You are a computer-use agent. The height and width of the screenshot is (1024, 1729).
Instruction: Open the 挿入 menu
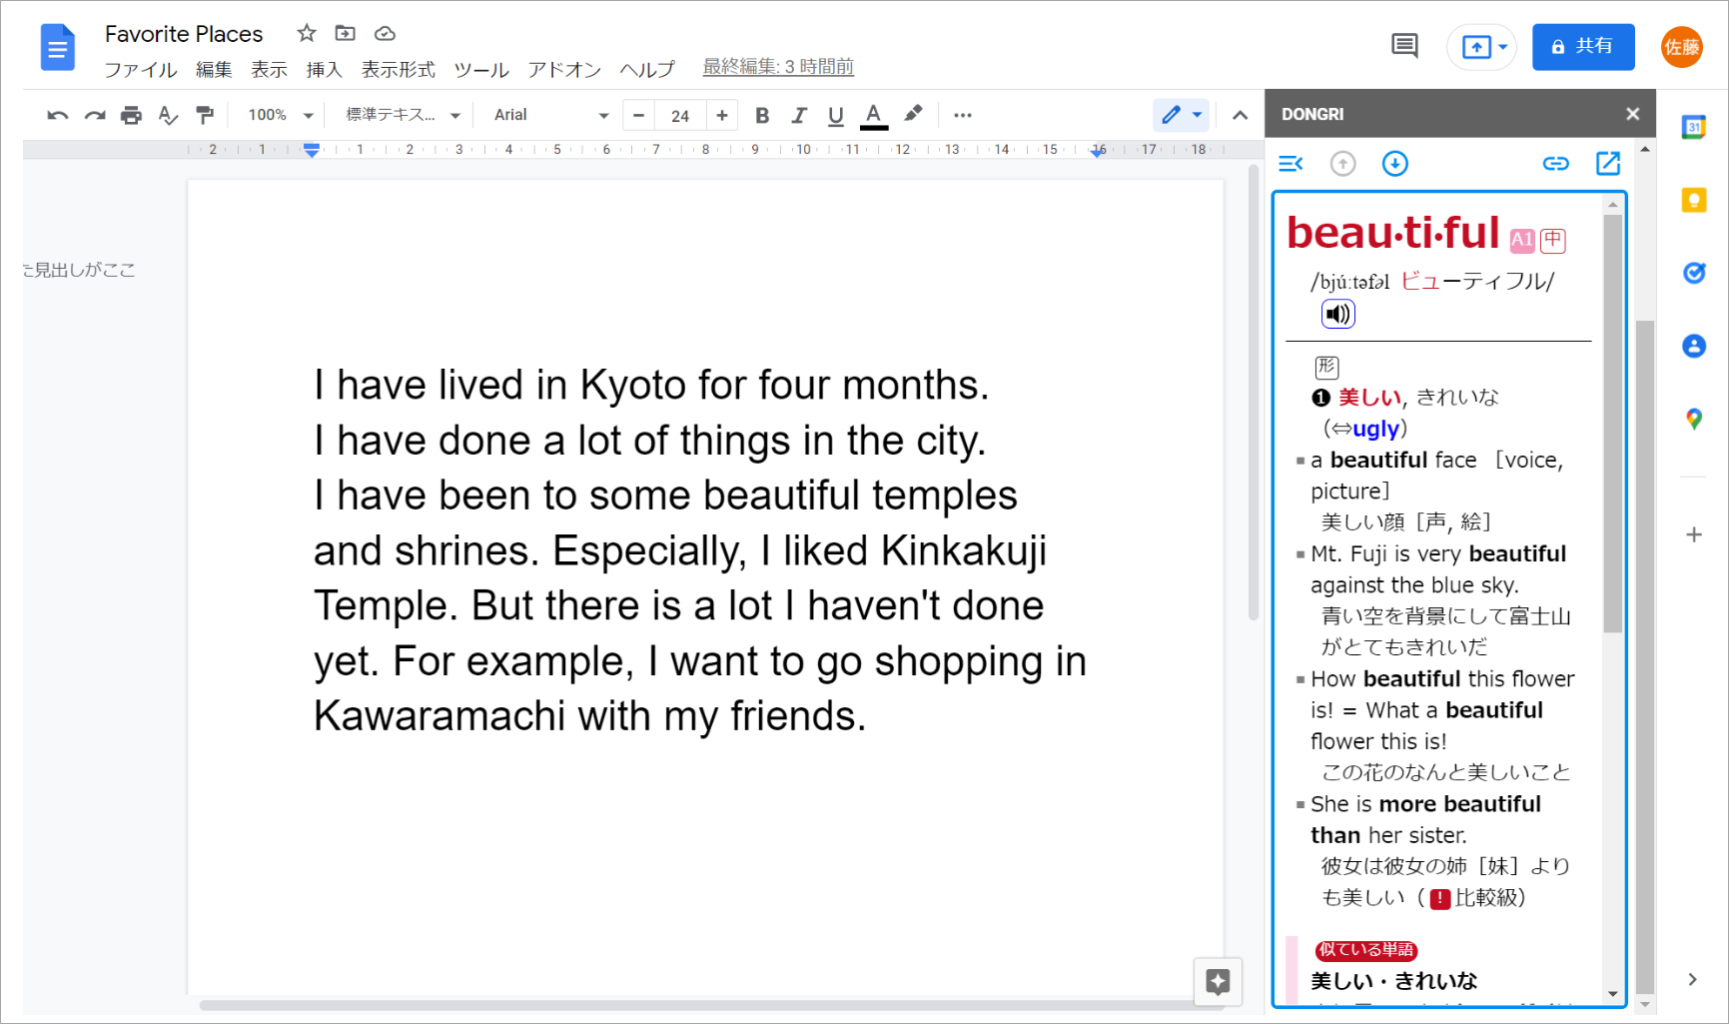(x=324, y=69)
